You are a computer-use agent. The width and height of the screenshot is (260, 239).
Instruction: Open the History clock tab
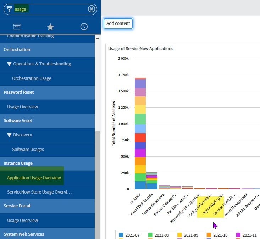pyautogui.click(x=84, y=27)
